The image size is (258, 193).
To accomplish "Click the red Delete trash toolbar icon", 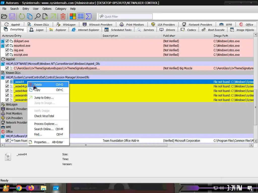I will click(63, 16).
